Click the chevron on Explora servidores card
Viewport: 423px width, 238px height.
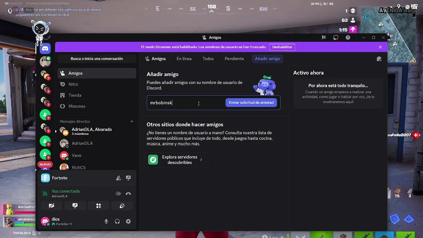click(x=201, y=160)
